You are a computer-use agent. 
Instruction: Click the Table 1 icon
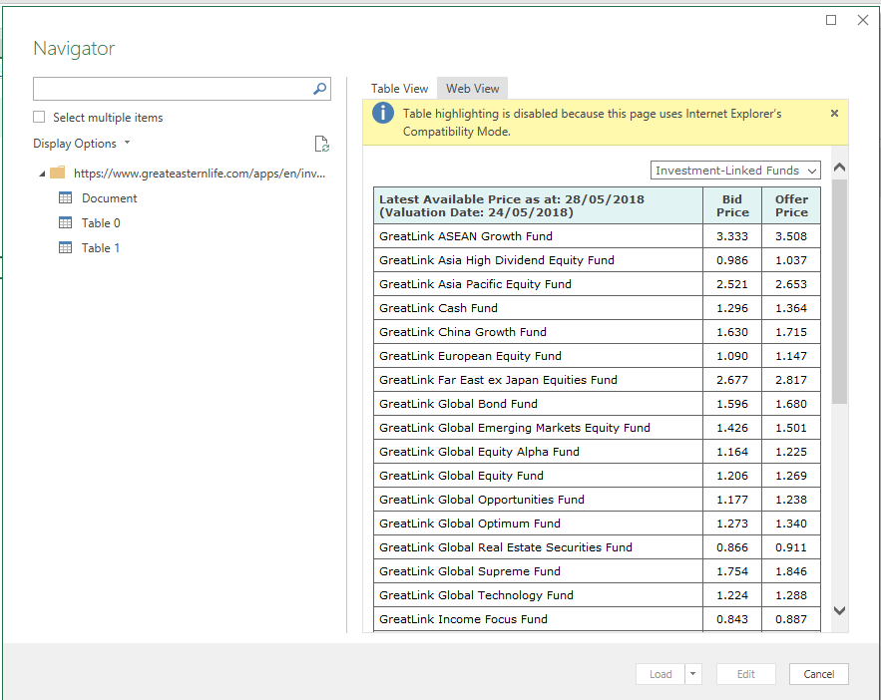pos(65,247)
